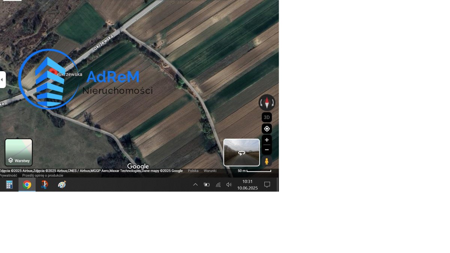Show my current location on the map
This screenshot has width=450, height=253.
(267, 129)
